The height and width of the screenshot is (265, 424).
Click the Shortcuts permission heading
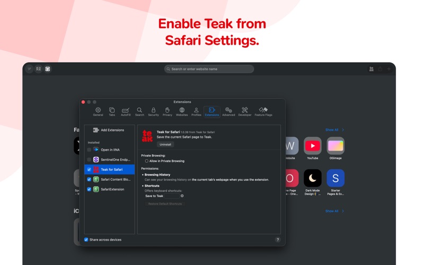(x=152, y=186)
